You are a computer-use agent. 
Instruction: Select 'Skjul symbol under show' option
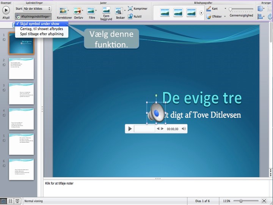[42, 24]
